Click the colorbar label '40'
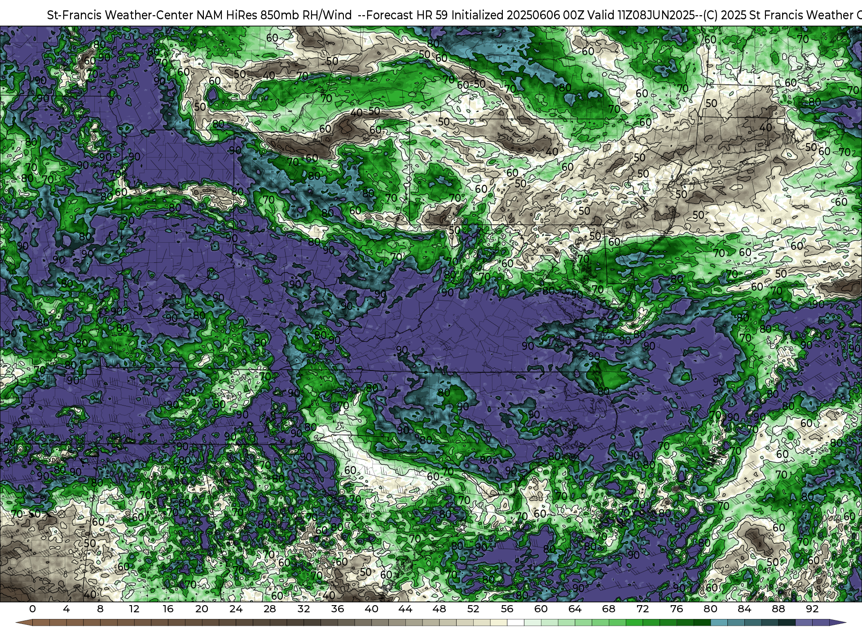Screen dimensions: 862x628 coord(371,609)
